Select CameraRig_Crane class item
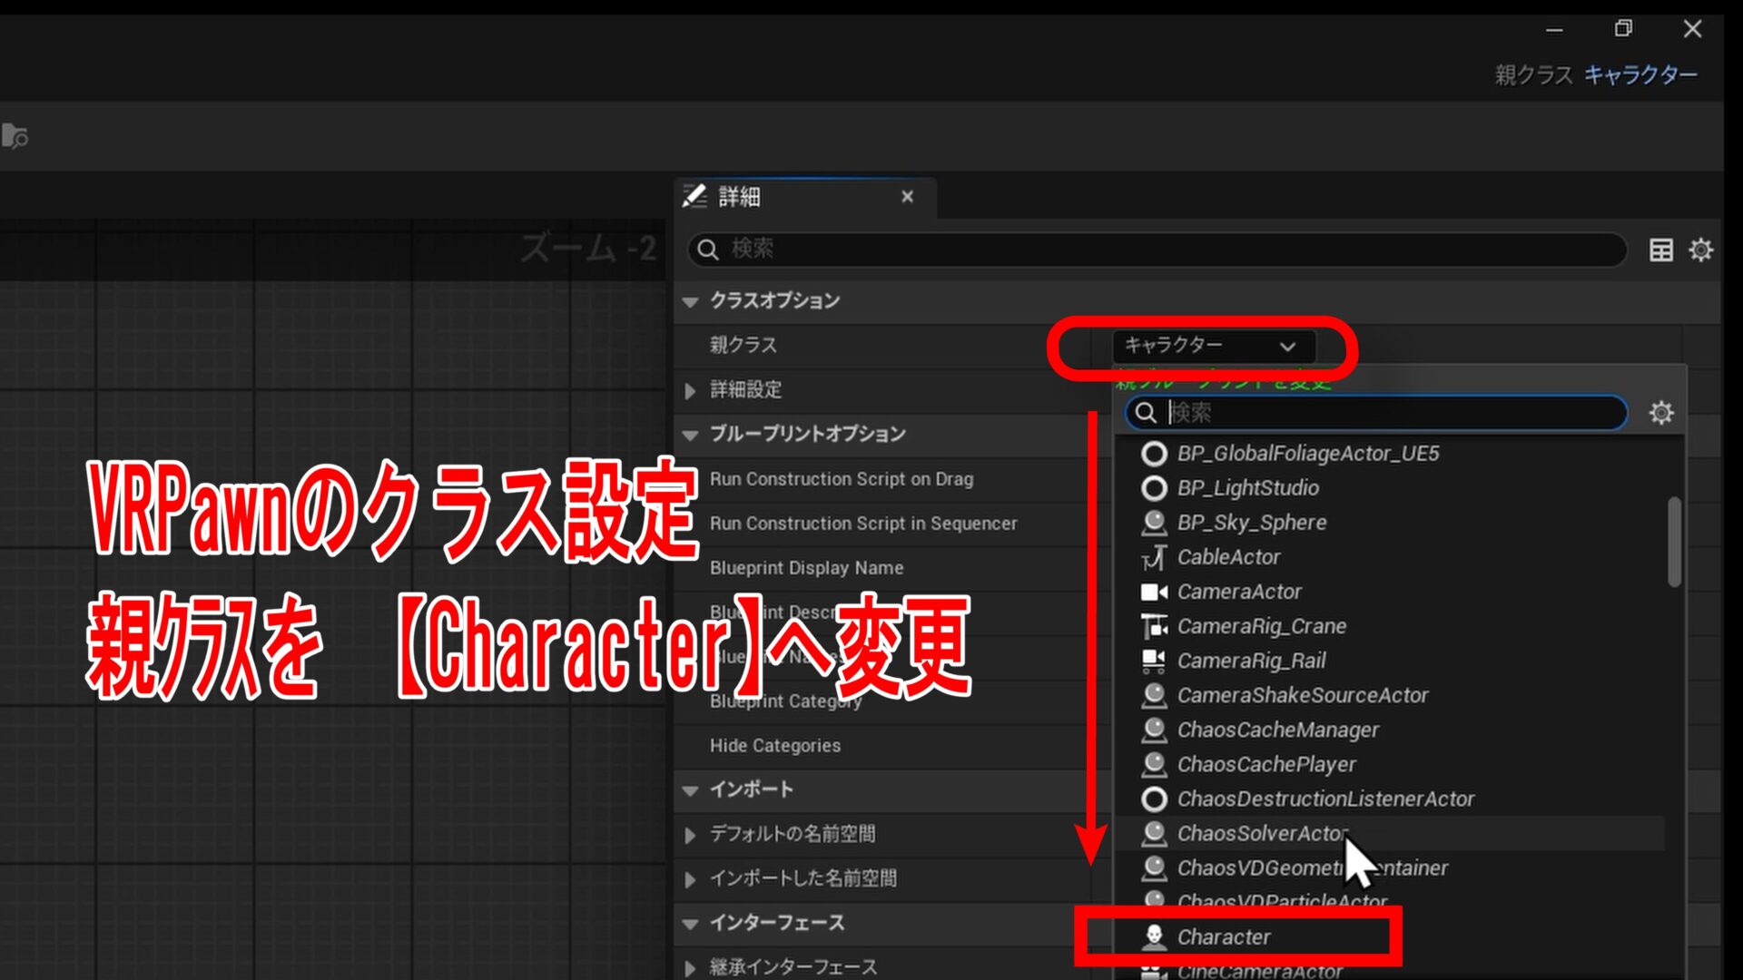Screen dimensions: 1743x980 click(x=1261, y=626)
